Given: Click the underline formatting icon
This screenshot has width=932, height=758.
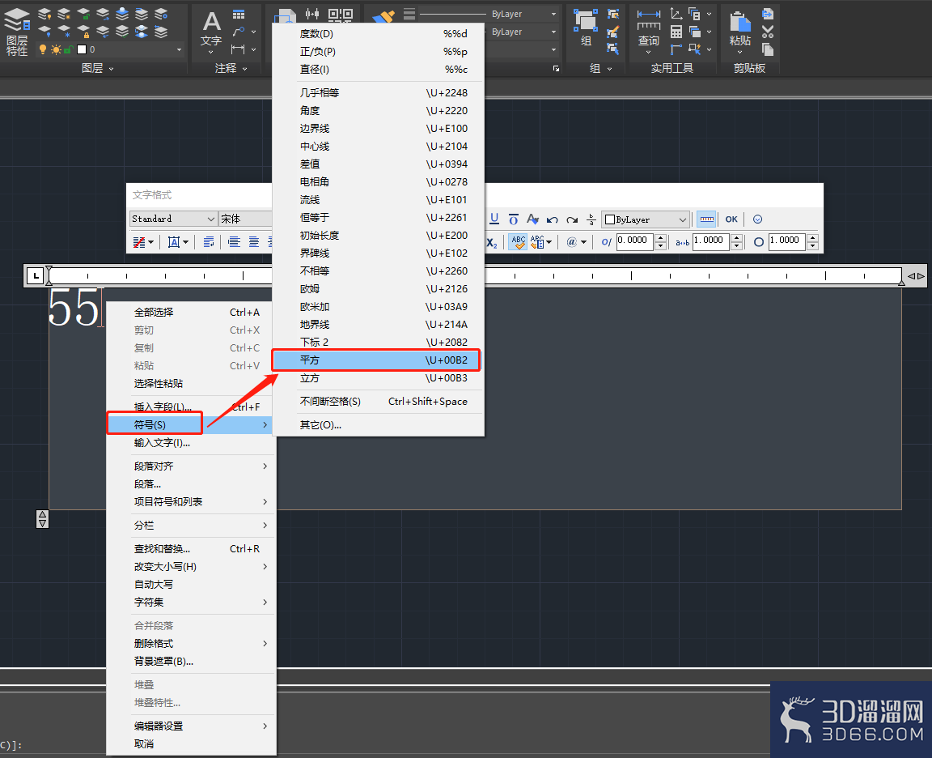Looking at the screenshot, I should pos(494,219).
